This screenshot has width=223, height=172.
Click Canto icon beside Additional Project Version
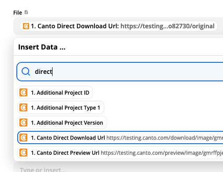pyautogui.click(x=23, y=122)
